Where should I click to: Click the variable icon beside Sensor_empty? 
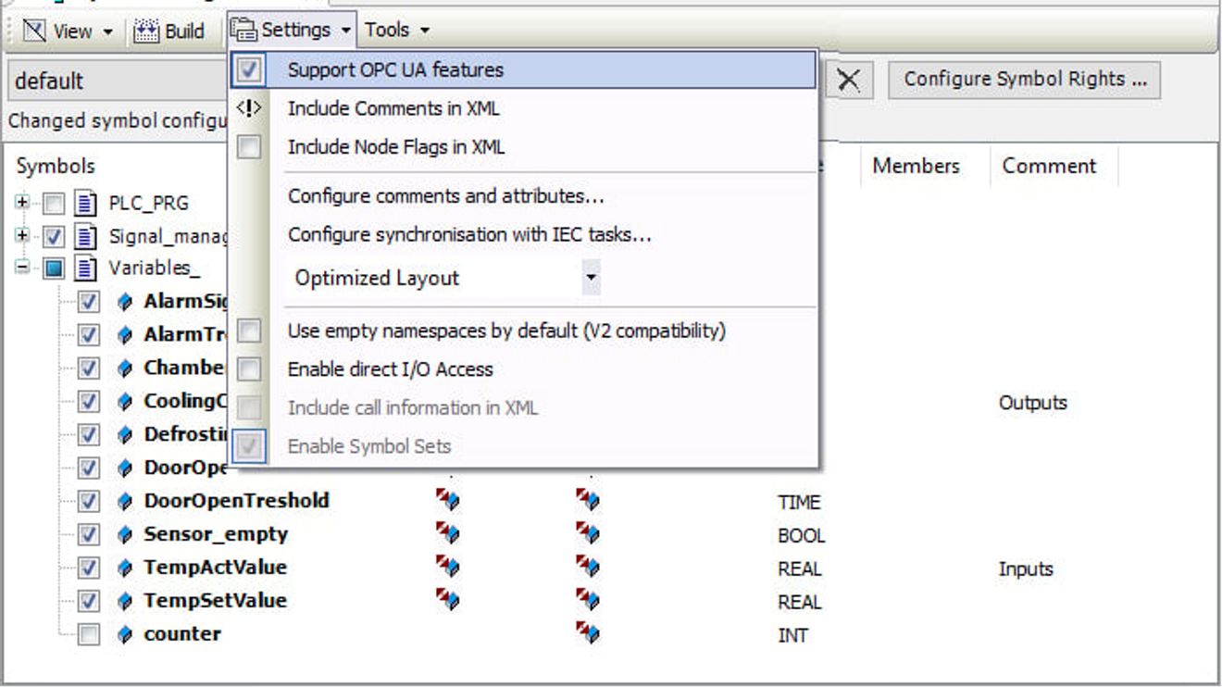coord(126,535)
